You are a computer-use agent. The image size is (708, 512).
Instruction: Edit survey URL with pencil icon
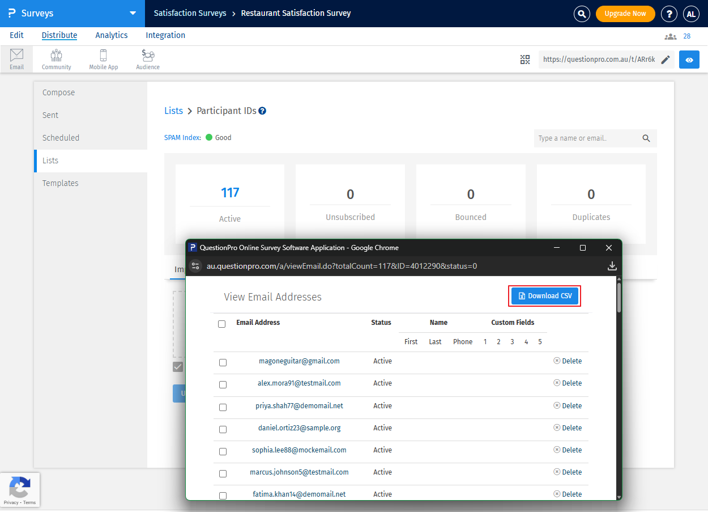click(666, 60)
